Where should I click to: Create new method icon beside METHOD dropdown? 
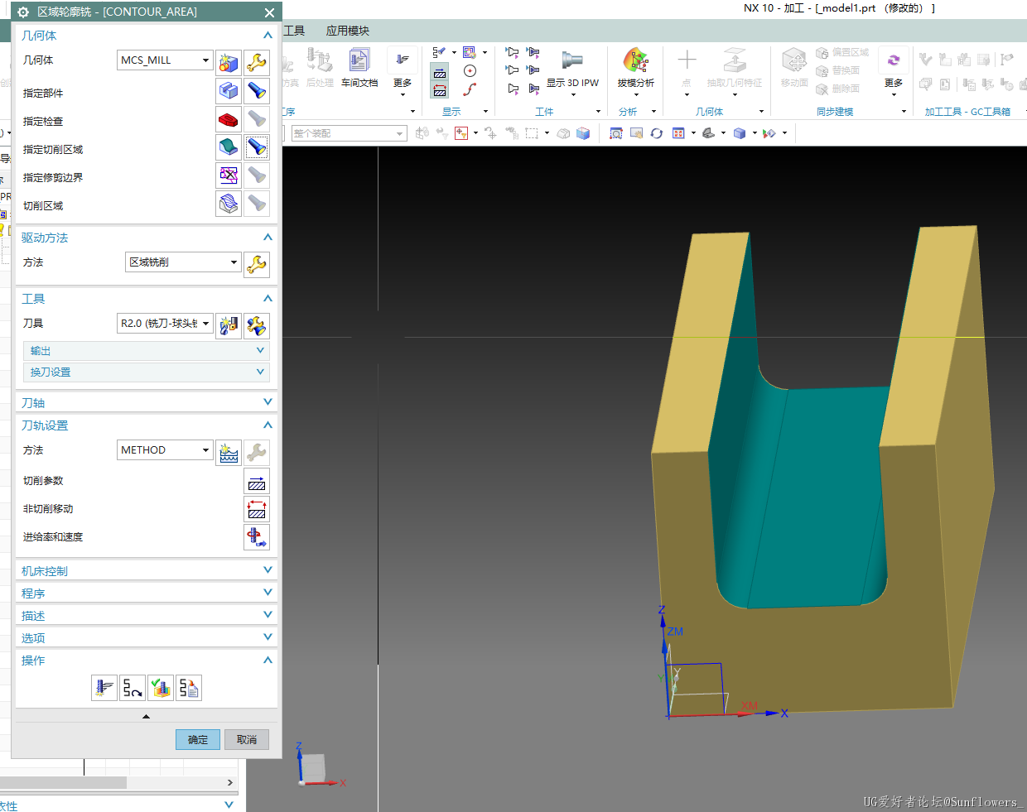pyautogui.click(x=229, y=452)
